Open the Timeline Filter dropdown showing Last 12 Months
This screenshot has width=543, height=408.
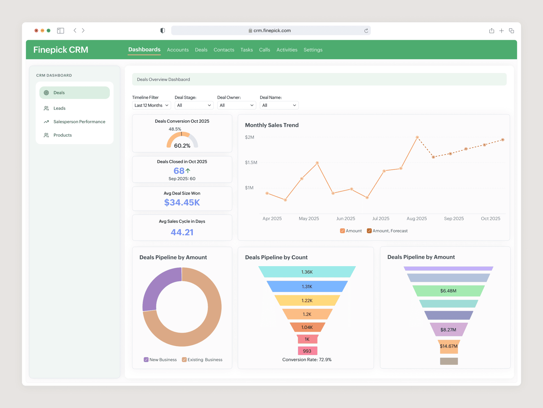point(151,105)
